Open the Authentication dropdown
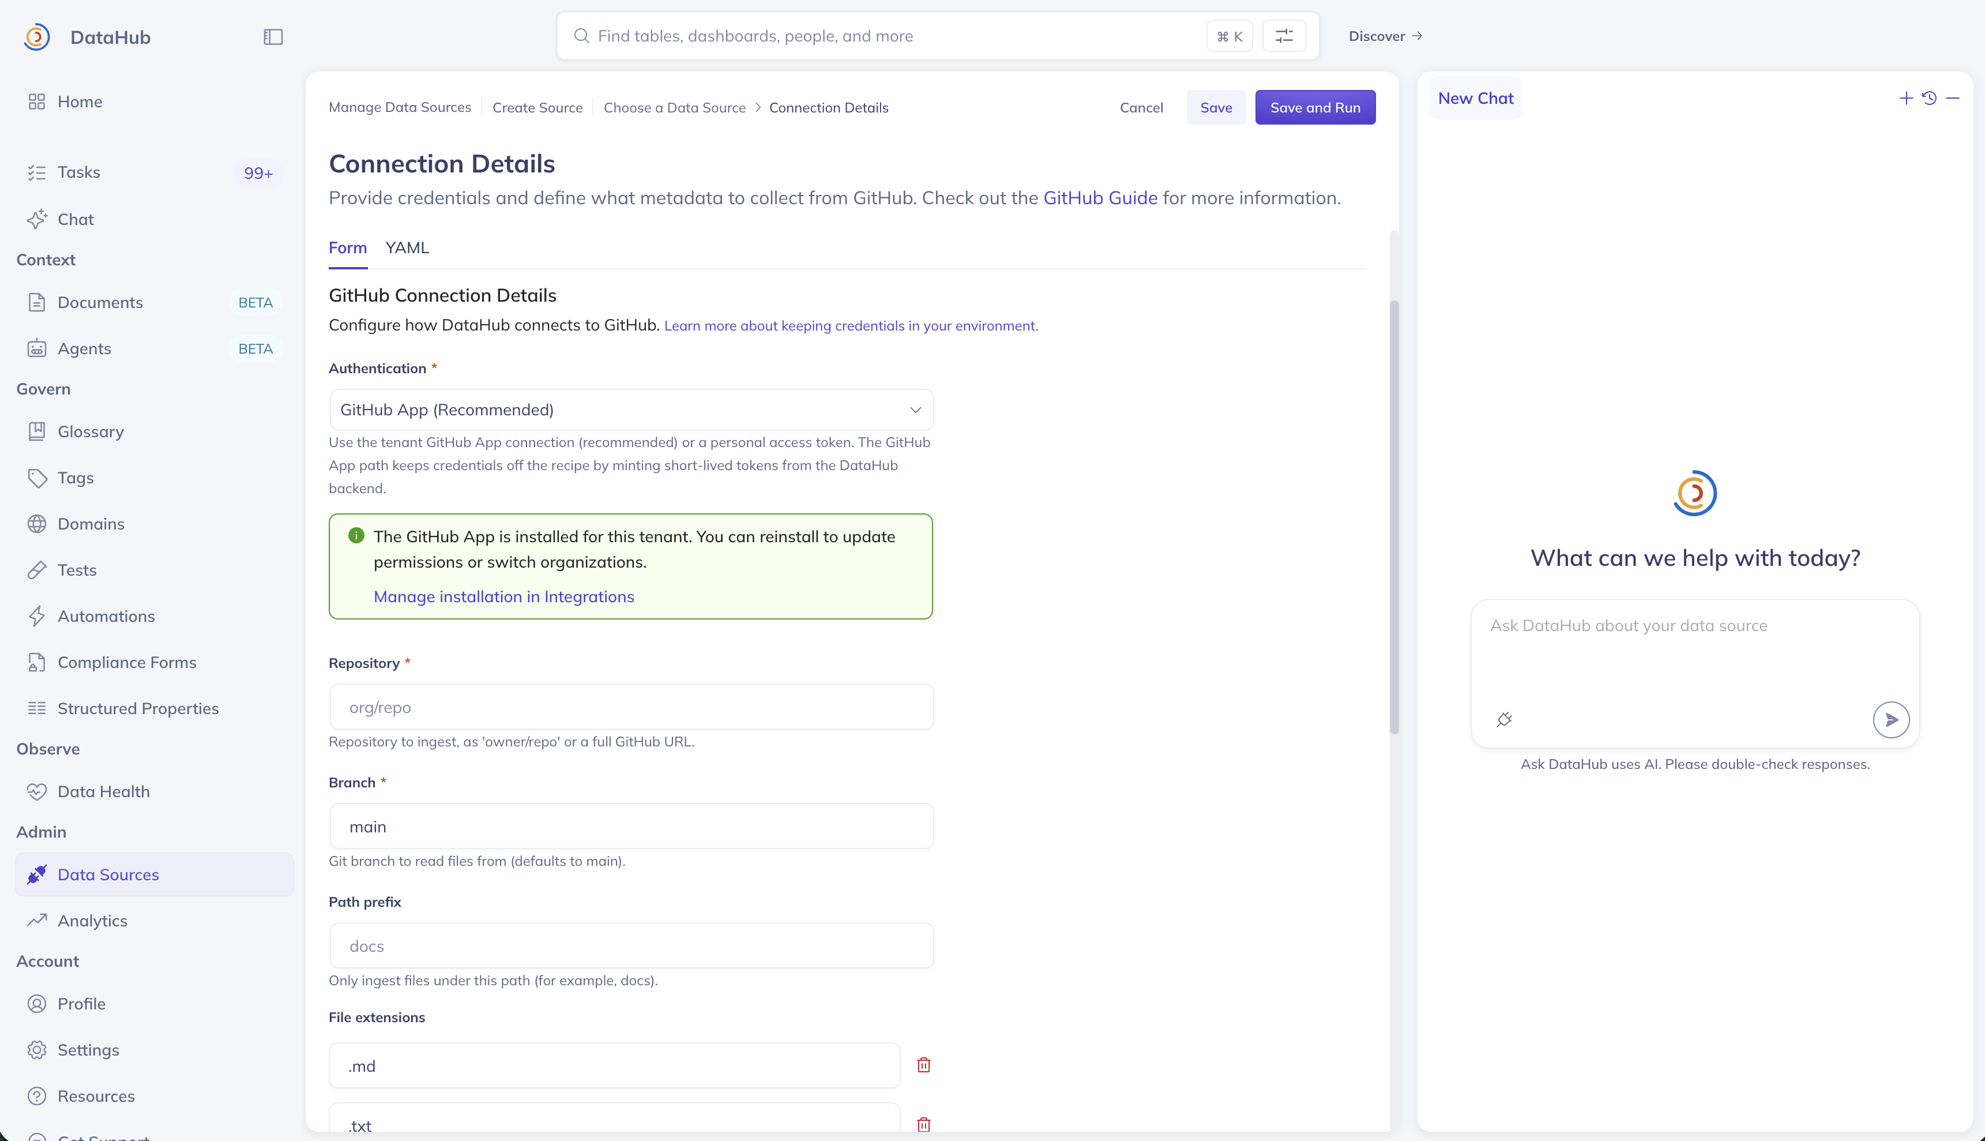The height and width of the screenshot is (1141, 1985). 631,410
